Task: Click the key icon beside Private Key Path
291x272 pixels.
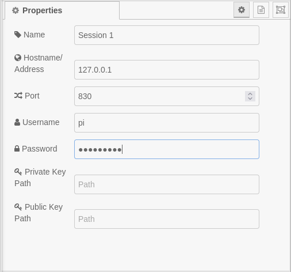Action: [18, 172]
